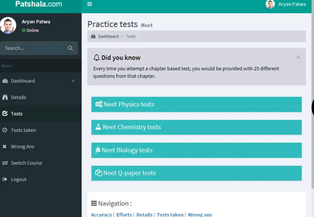The image size is (314, 217).
Task: Click the Switch Course arrows icon
Action: coord(5,163)
